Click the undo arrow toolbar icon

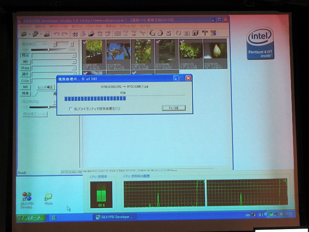(56, 34)
